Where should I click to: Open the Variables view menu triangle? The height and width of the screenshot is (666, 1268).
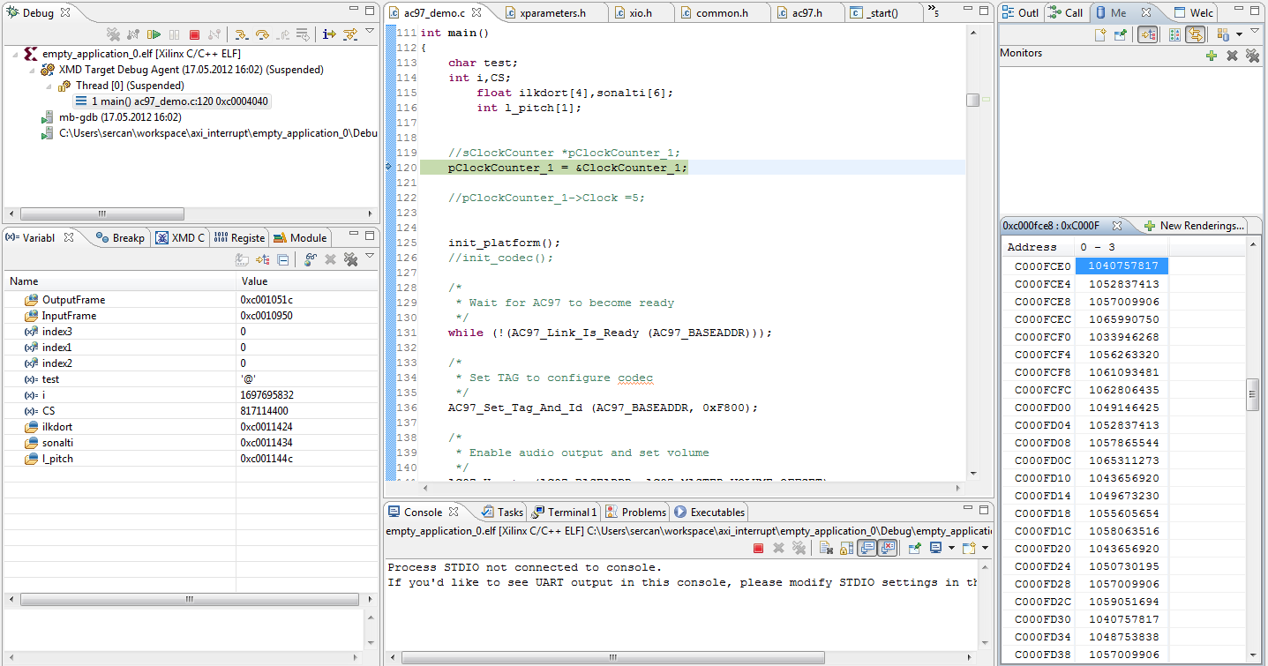tap(370, 256)
